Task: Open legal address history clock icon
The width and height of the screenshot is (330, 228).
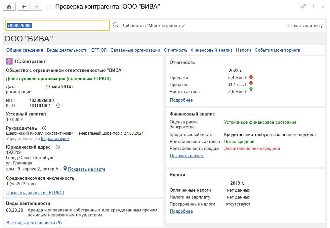Action: coord(58,147)
